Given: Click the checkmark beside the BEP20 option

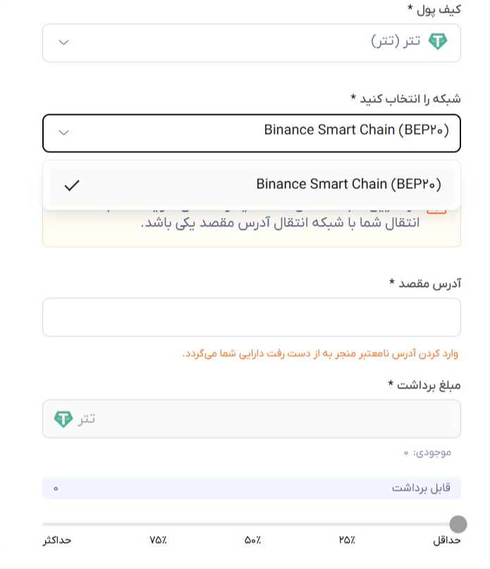Looking at the screenshot, I should (x=72, y=185).
